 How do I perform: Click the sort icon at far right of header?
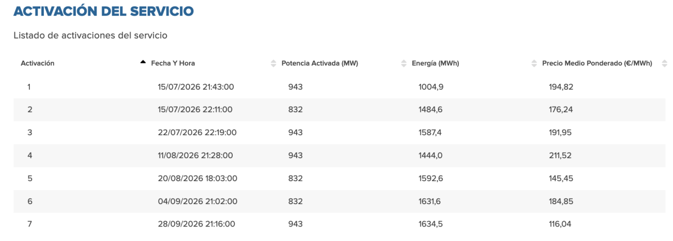pyautogui.click(x=665, y=63)
